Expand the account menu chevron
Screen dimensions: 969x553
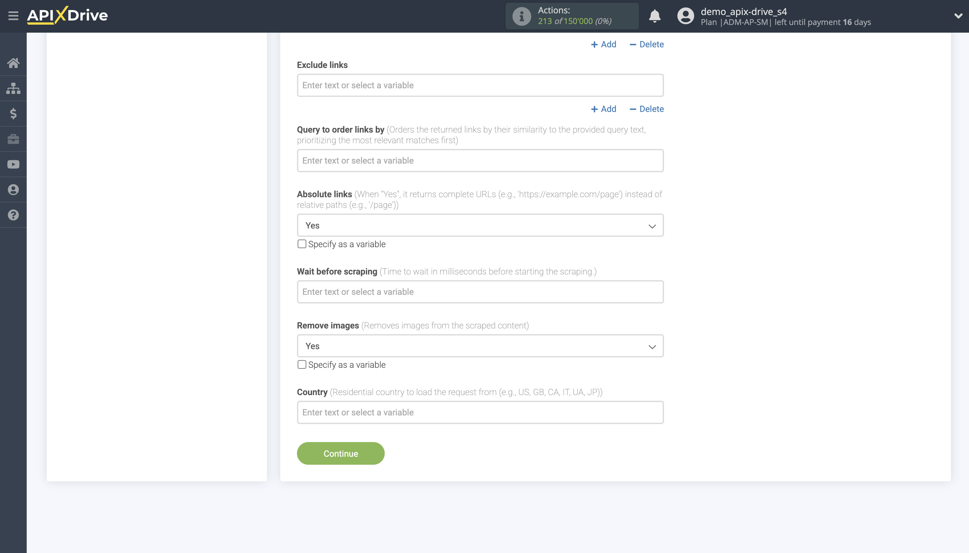(x=958, y=16)
